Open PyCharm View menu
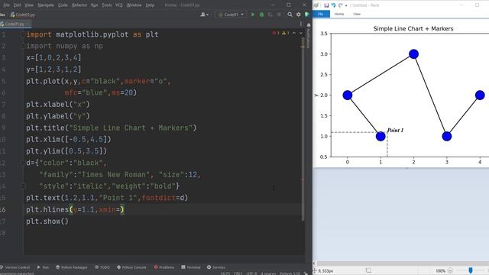489x275 pixels. pos(29,5)
